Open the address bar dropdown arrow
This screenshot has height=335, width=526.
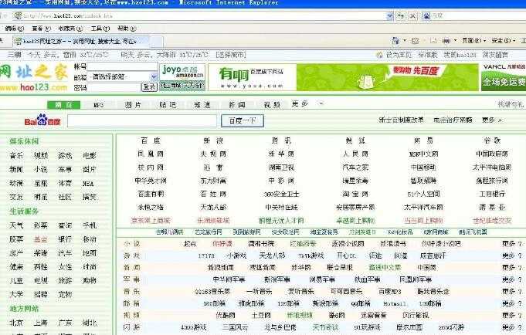(x=389, y=15)
